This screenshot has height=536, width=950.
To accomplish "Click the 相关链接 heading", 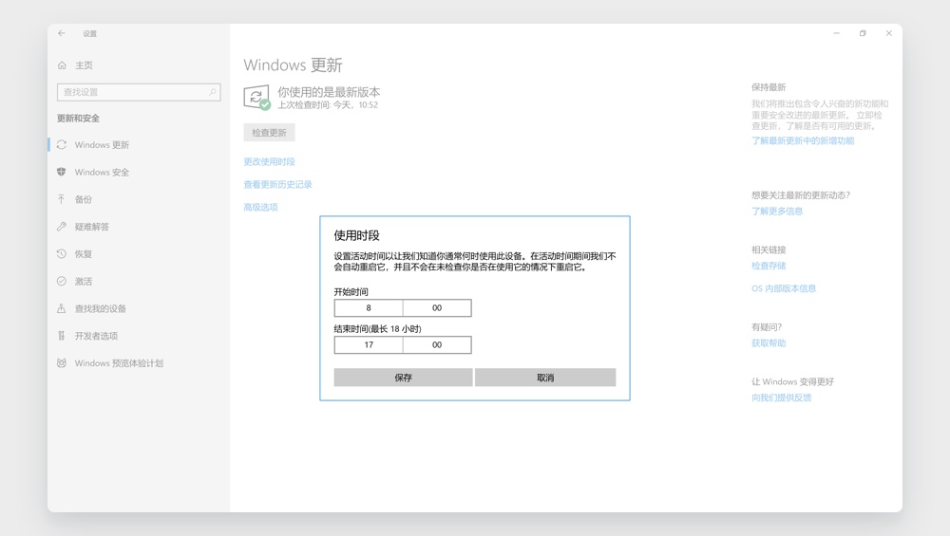I will [769, 250].
